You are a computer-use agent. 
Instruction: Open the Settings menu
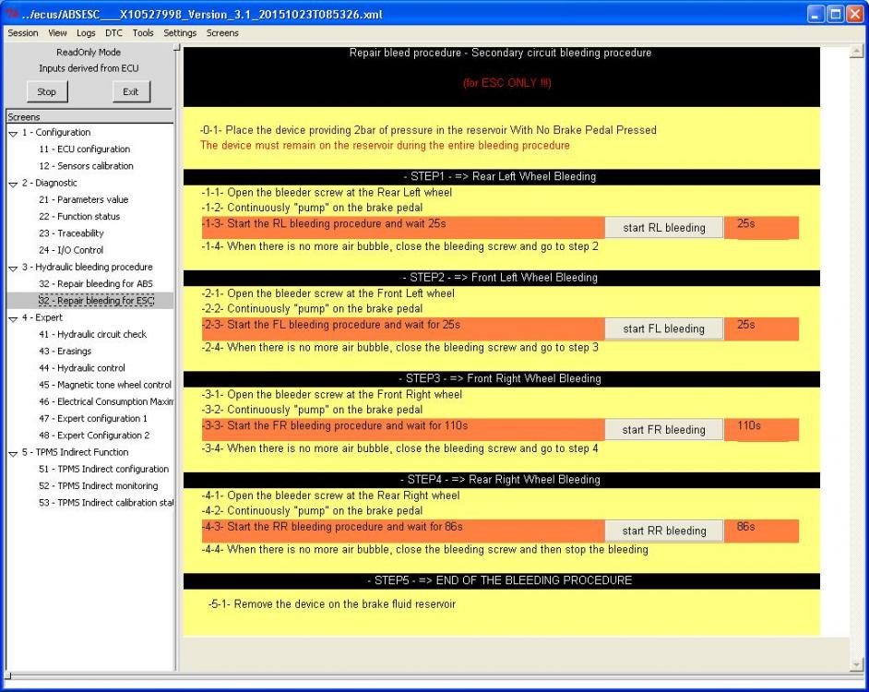(x=180, y=33)
